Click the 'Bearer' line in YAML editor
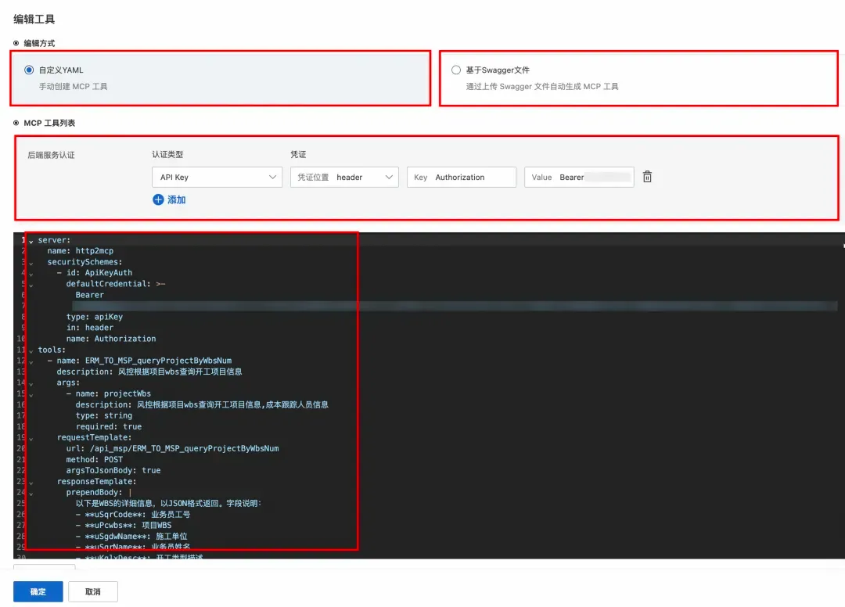845x607 pixels. click(x=89, y=295)
